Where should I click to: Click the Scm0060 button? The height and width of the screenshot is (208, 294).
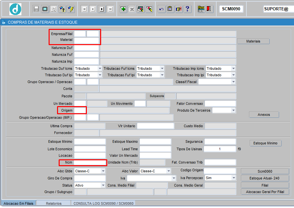click(265, 171)
